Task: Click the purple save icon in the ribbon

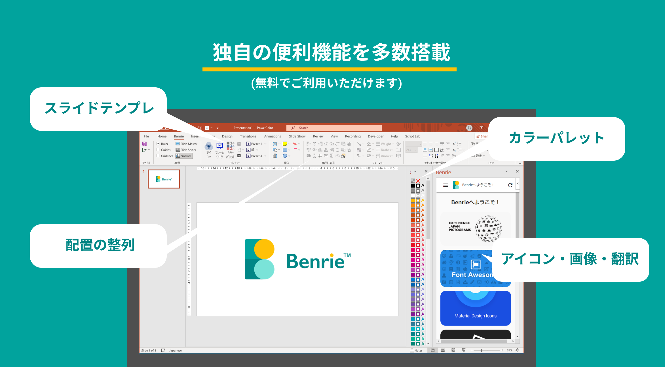Action: [144, 144]
